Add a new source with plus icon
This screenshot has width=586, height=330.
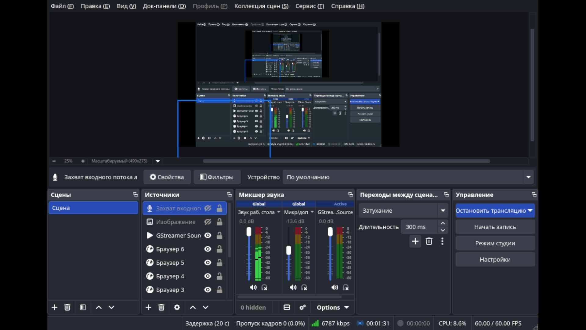(x=148, y=307)
